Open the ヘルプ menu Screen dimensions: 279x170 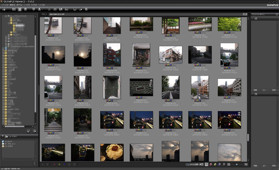(x=42, y=5)
